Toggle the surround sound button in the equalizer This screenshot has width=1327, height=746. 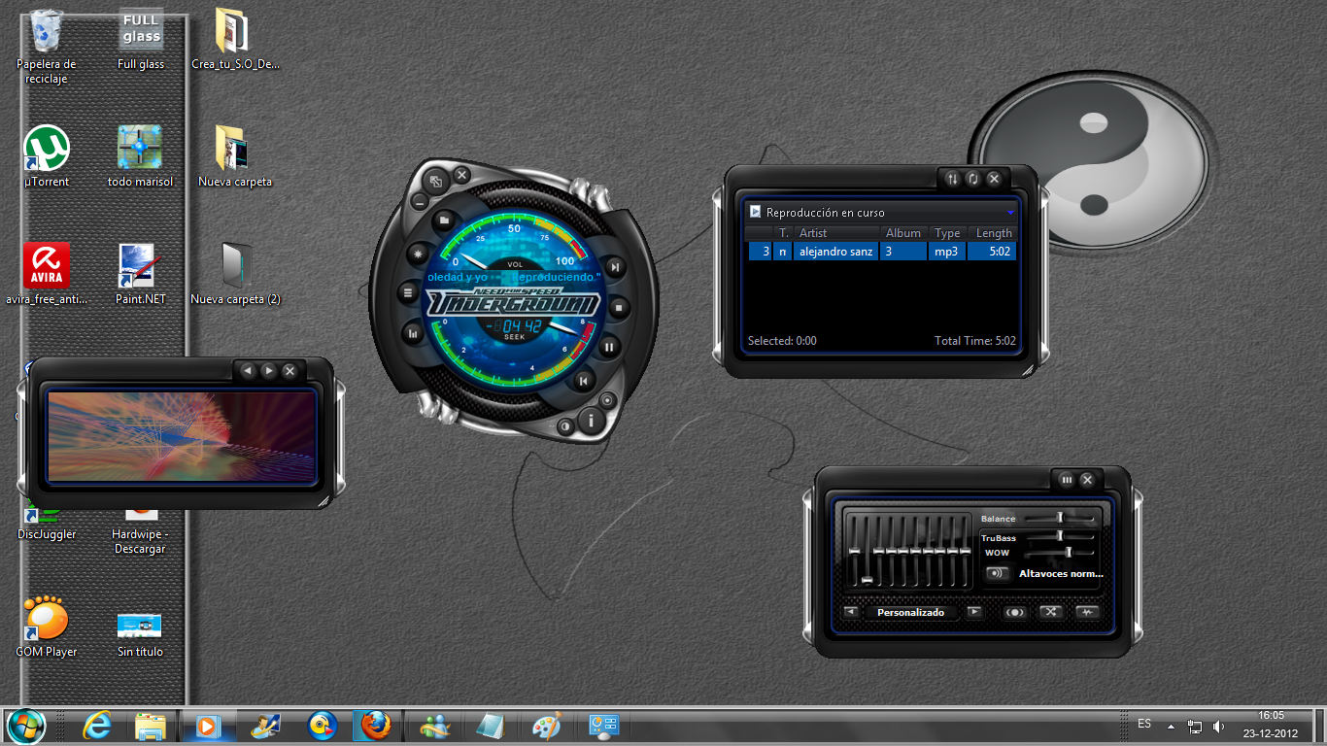[1015, 612]
